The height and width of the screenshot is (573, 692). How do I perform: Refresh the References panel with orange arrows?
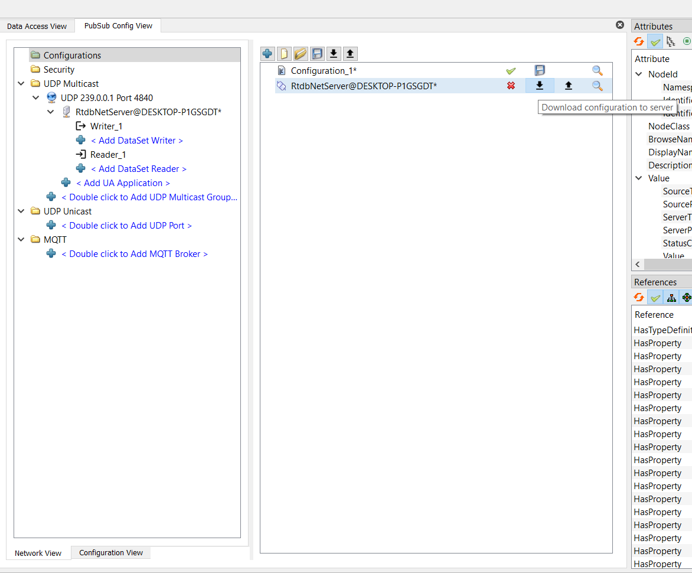coord(639,298)
